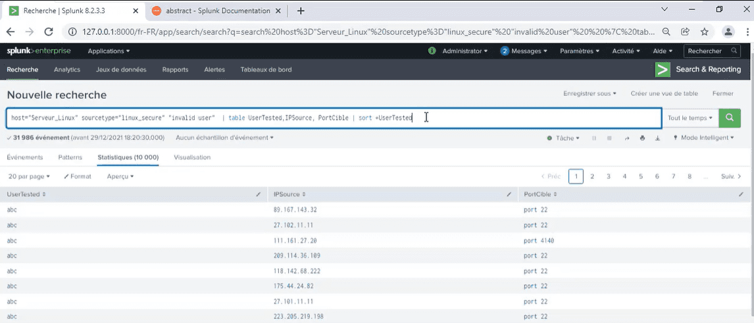754x323 pixels.
Task: Open the tab search chevron in the title bar
Action: 664,10
